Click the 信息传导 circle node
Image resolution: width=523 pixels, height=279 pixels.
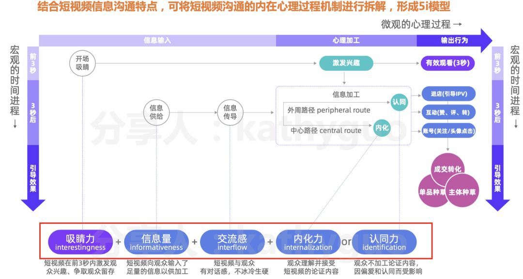[230, 111]
